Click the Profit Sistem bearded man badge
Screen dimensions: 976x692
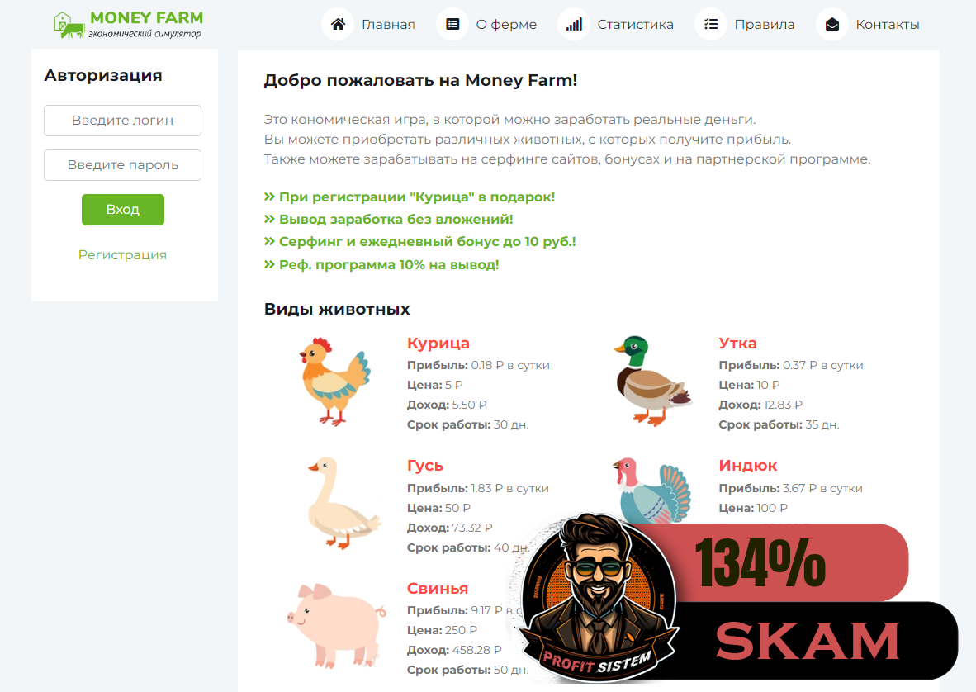tap(599, 597)
